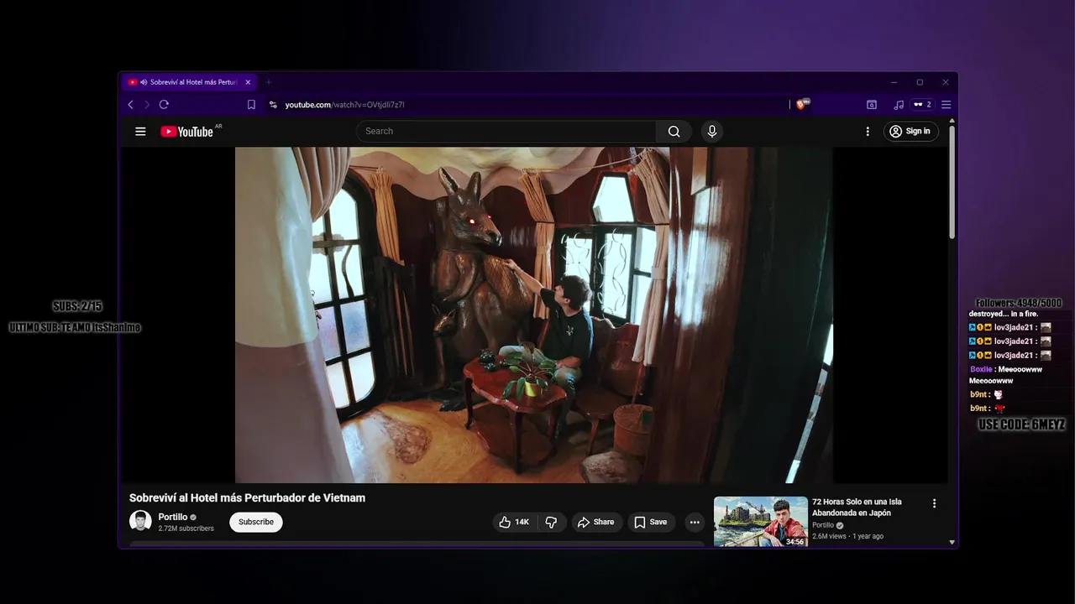This screenshot has height=604, width=1075.
Task: Click scrollbar down arrow
Action: (952, 542)
